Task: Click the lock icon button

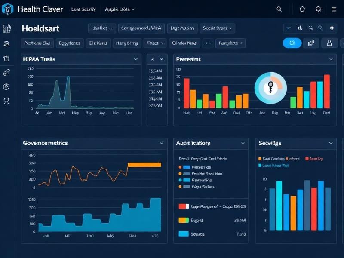Action: click(329, 43)
